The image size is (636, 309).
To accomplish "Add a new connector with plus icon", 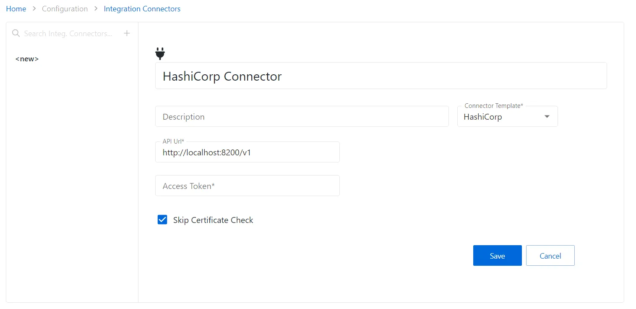I will coord(127,33).
